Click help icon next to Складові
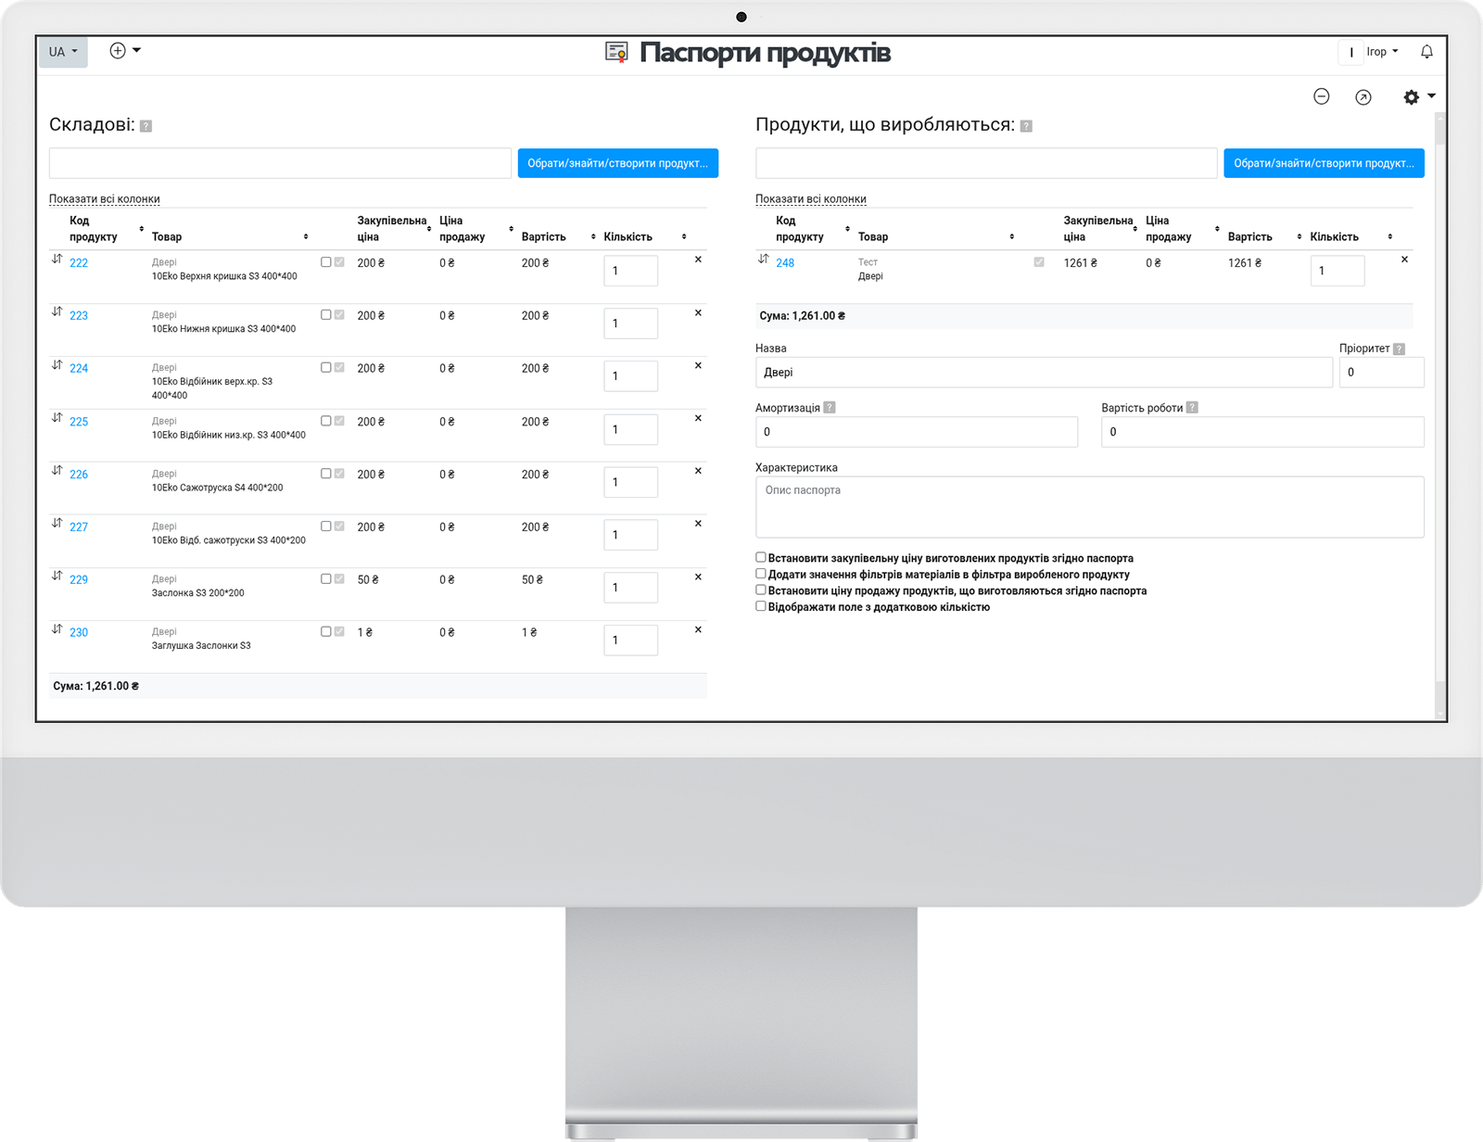The height and width of the screenshot is (1142, 1483). point(146,126)
